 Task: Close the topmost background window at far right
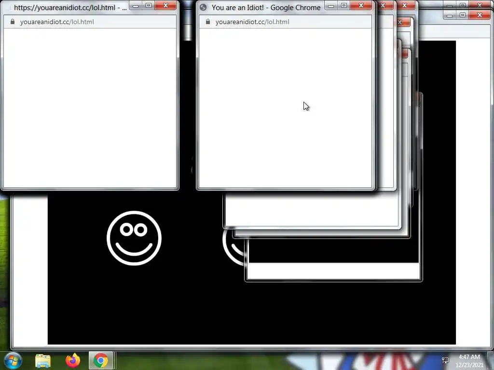coord(480,5)
